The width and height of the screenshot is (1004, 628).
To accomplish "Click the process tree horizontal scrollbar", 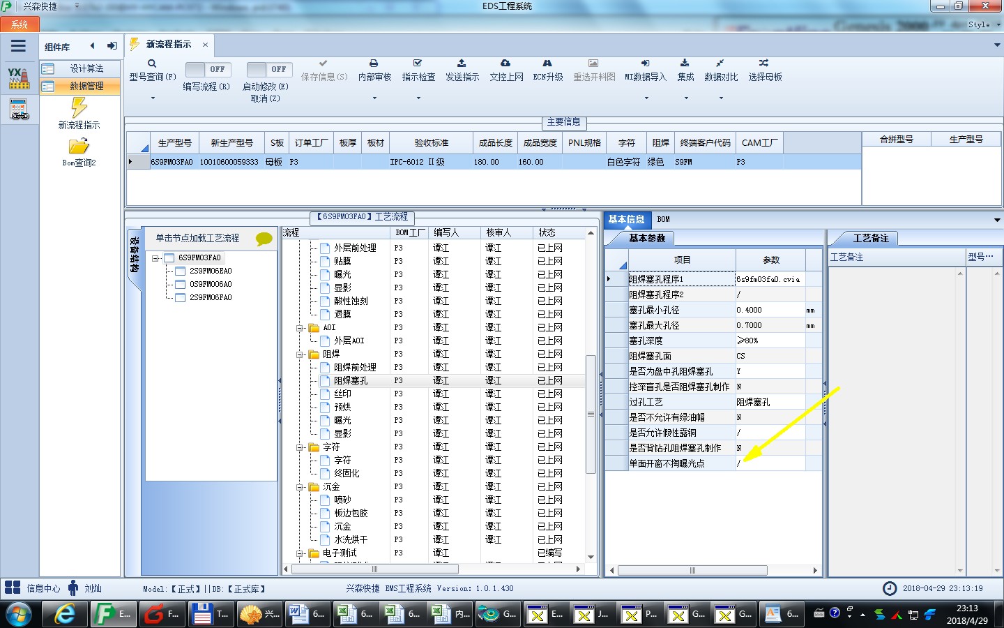I will click(x=374, y=569).
